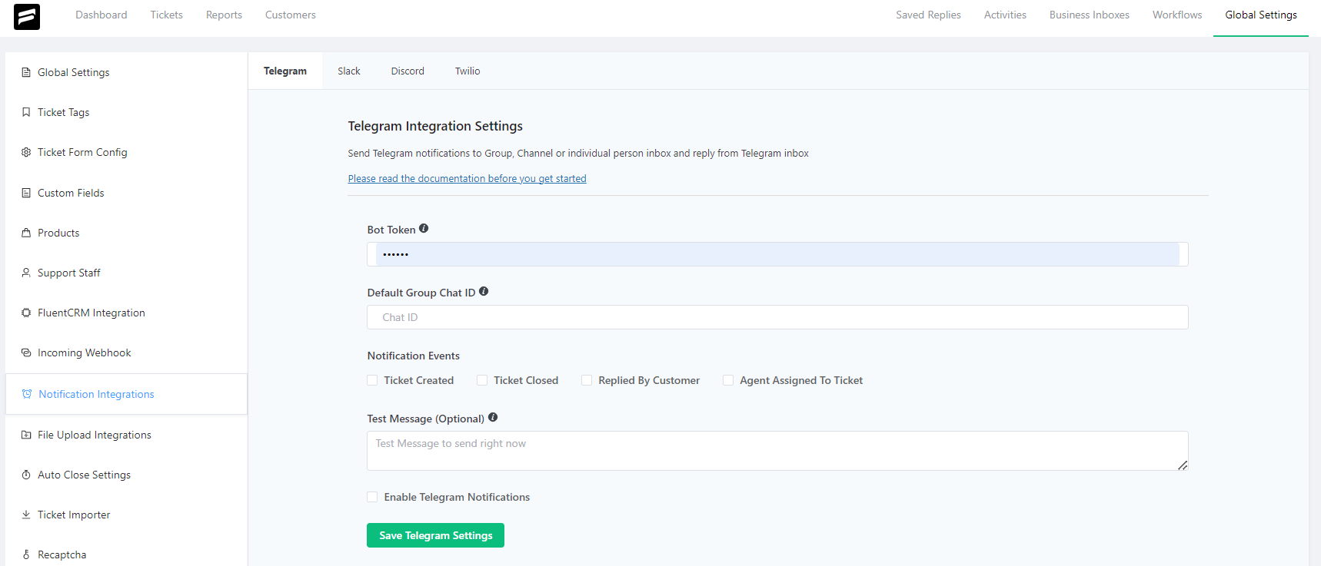Go to Dashboard in top navigation
The image size is (1321, 566).
(x=101, y=15)
